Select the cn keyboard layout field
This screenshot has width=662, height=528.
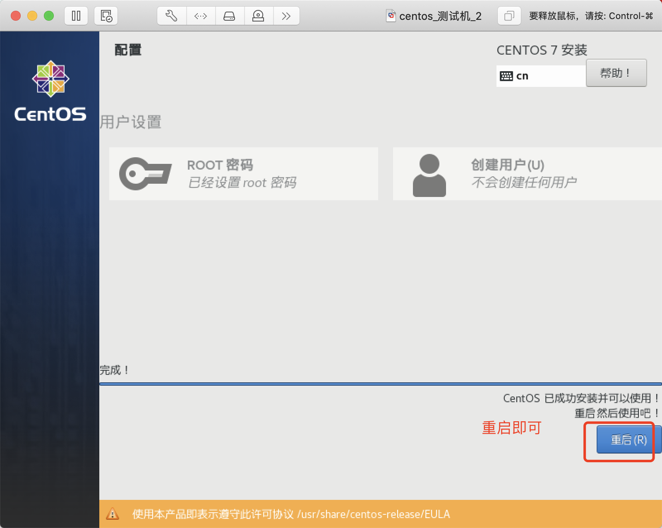click(x=541, y=76)
